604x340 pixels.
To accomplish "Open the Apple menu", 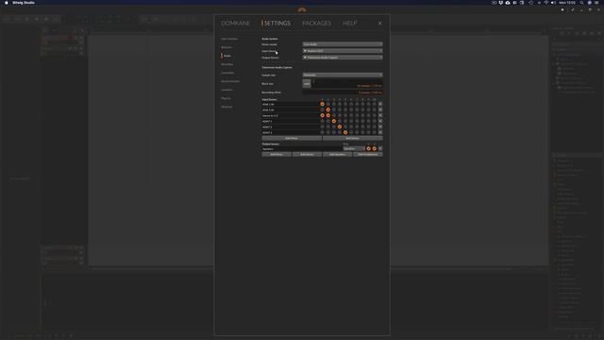I will point(7,3).
